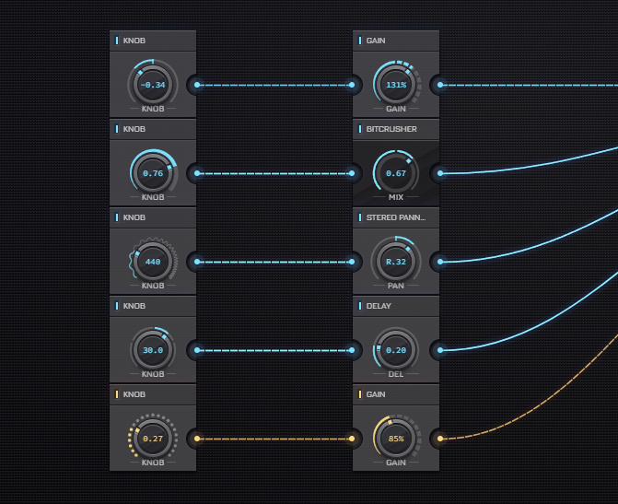Select the Stereo Pann... module header
This screenshot has height=504, width=618.
point(396,217)
